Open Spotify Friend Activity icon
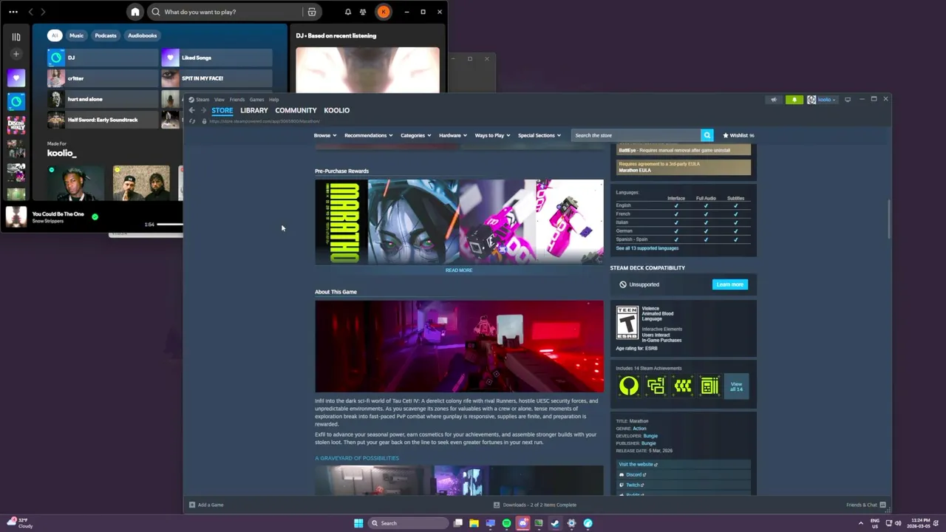Viewport: 946px width, 532px height. coord(363,12)
